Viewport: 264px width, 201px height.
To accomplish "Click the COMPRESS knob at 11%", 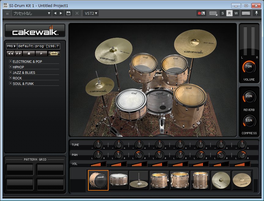I will [x=249, y=121].
